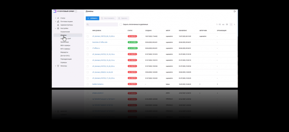
Task: Click the magnifier icon in search field
Action: tap(88, 24)
